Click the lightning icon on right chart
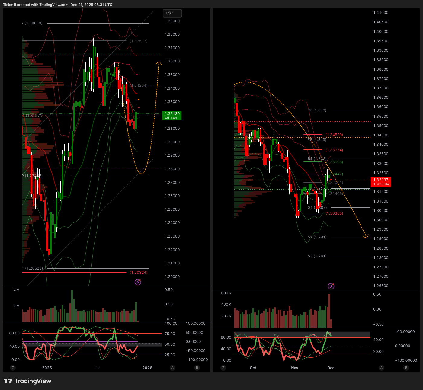This screenshot has width=423, height=390. 331,286
